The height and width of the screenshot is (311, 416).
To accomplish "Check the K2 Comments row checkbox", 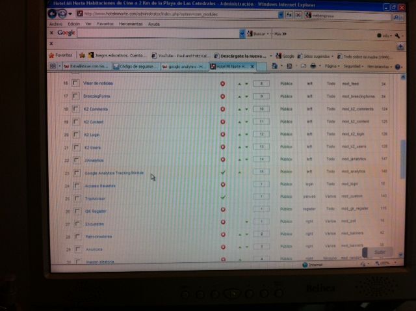I will click(76, 109).
